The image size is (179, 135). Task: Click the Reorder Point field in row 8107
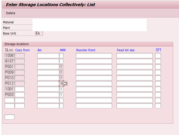[94, 61]
